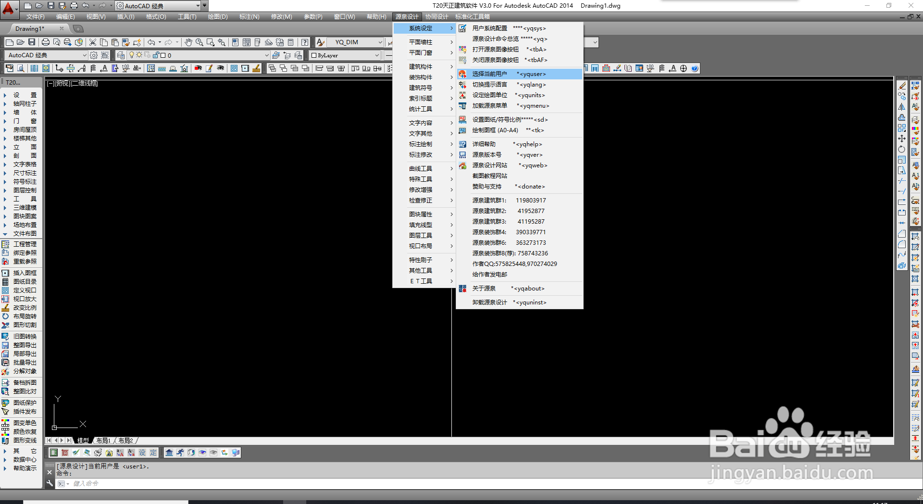Click the 选择当前用户 menu icon

(x=462, y=74)
